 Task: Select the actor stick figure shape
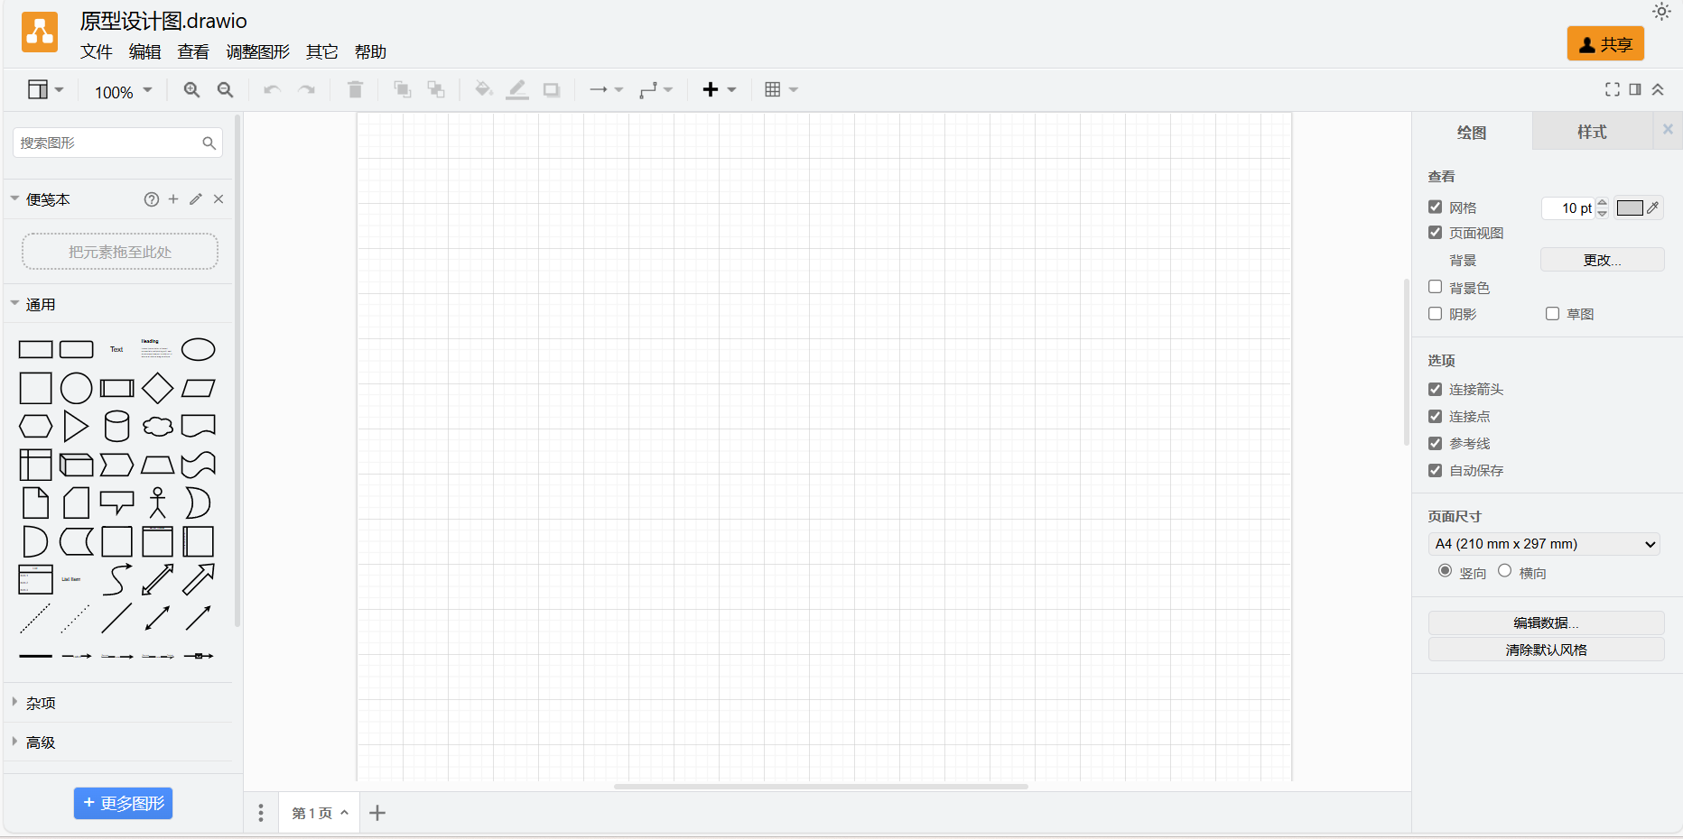coord(158,502)
